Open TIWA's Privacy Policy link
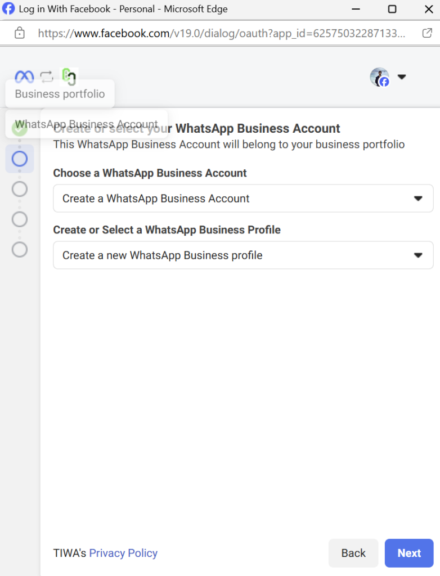Viewport: 440px width, 576px height. [123, 553]
